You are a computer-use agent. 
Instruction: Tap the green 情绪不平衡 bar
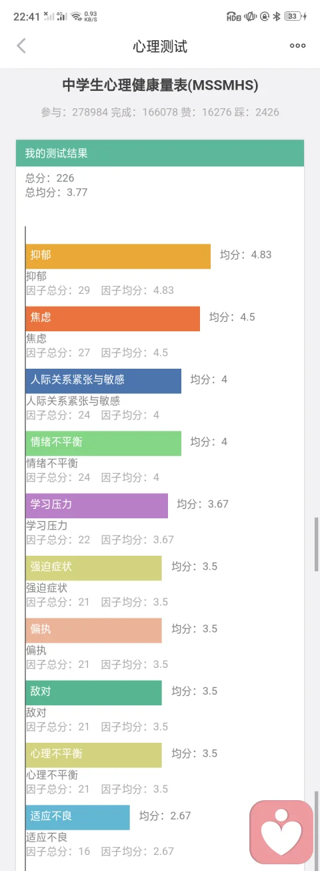(103, 443)
